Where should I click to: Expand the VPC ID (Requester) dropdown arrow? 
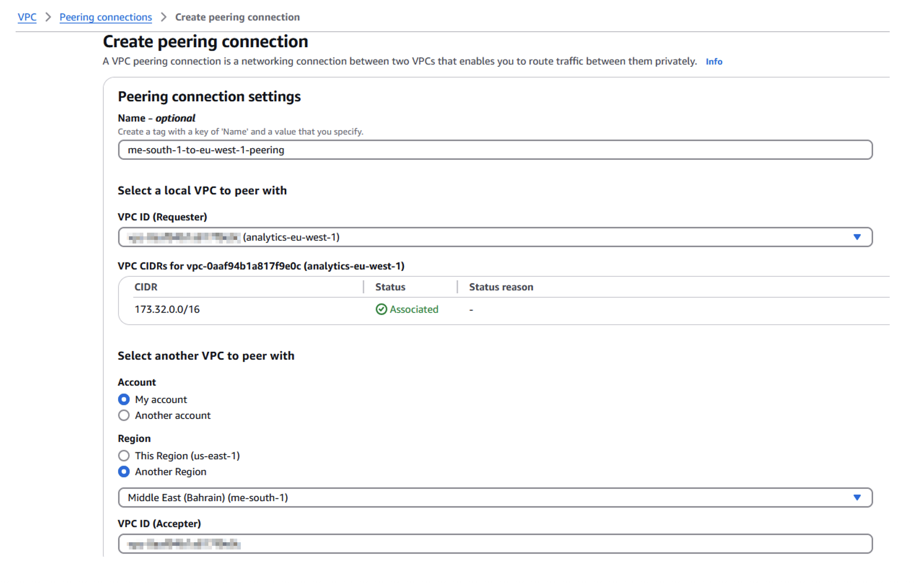tap(857, 237)
